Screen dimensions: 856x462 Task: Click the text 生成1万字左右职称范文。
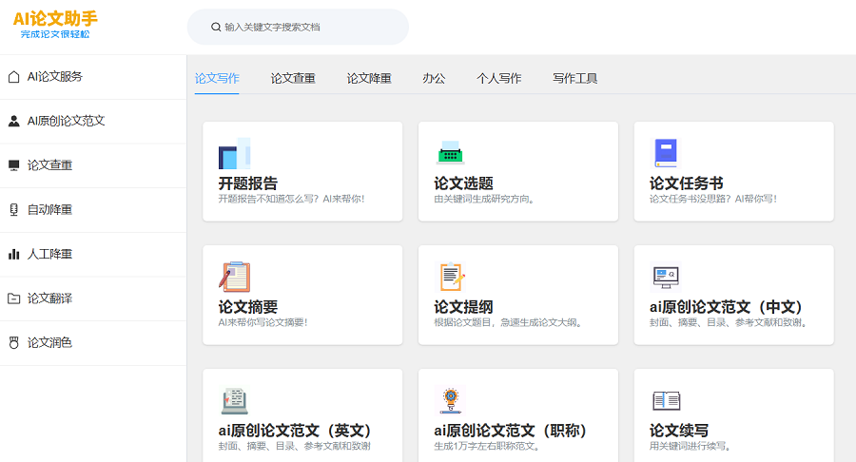tap(488, 446)
